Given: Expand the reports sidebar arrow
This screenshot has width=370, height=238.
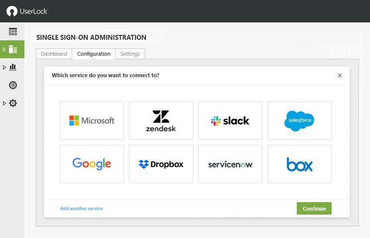Looking at the screenshot, I should coord(4,67).
